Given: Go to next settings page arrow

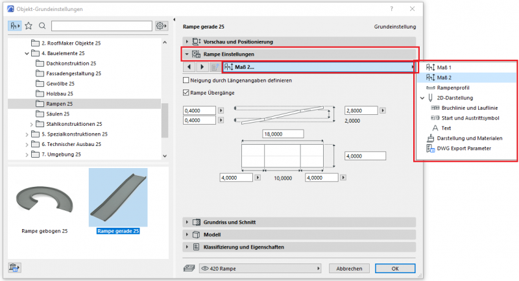Looking at the screenshot, I should click(x=201, y=67).
